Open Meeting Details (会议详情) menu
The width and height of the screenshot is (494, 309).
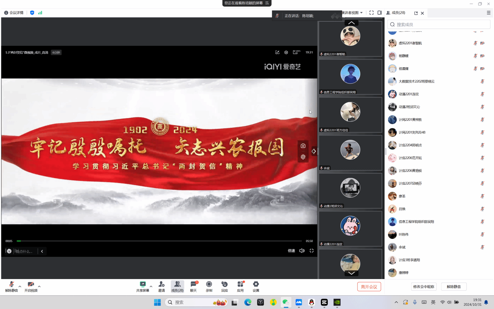tap(14, 13)
